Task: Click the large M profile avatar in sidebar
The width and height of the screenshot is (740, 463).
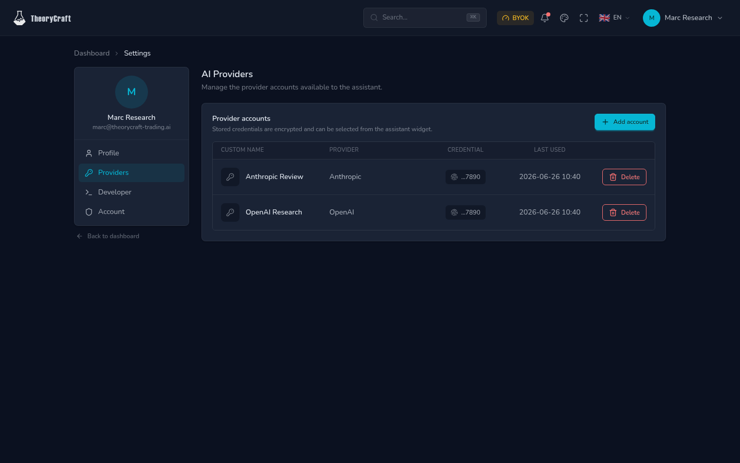Action: pyautogui.click(x=132, y=92)
